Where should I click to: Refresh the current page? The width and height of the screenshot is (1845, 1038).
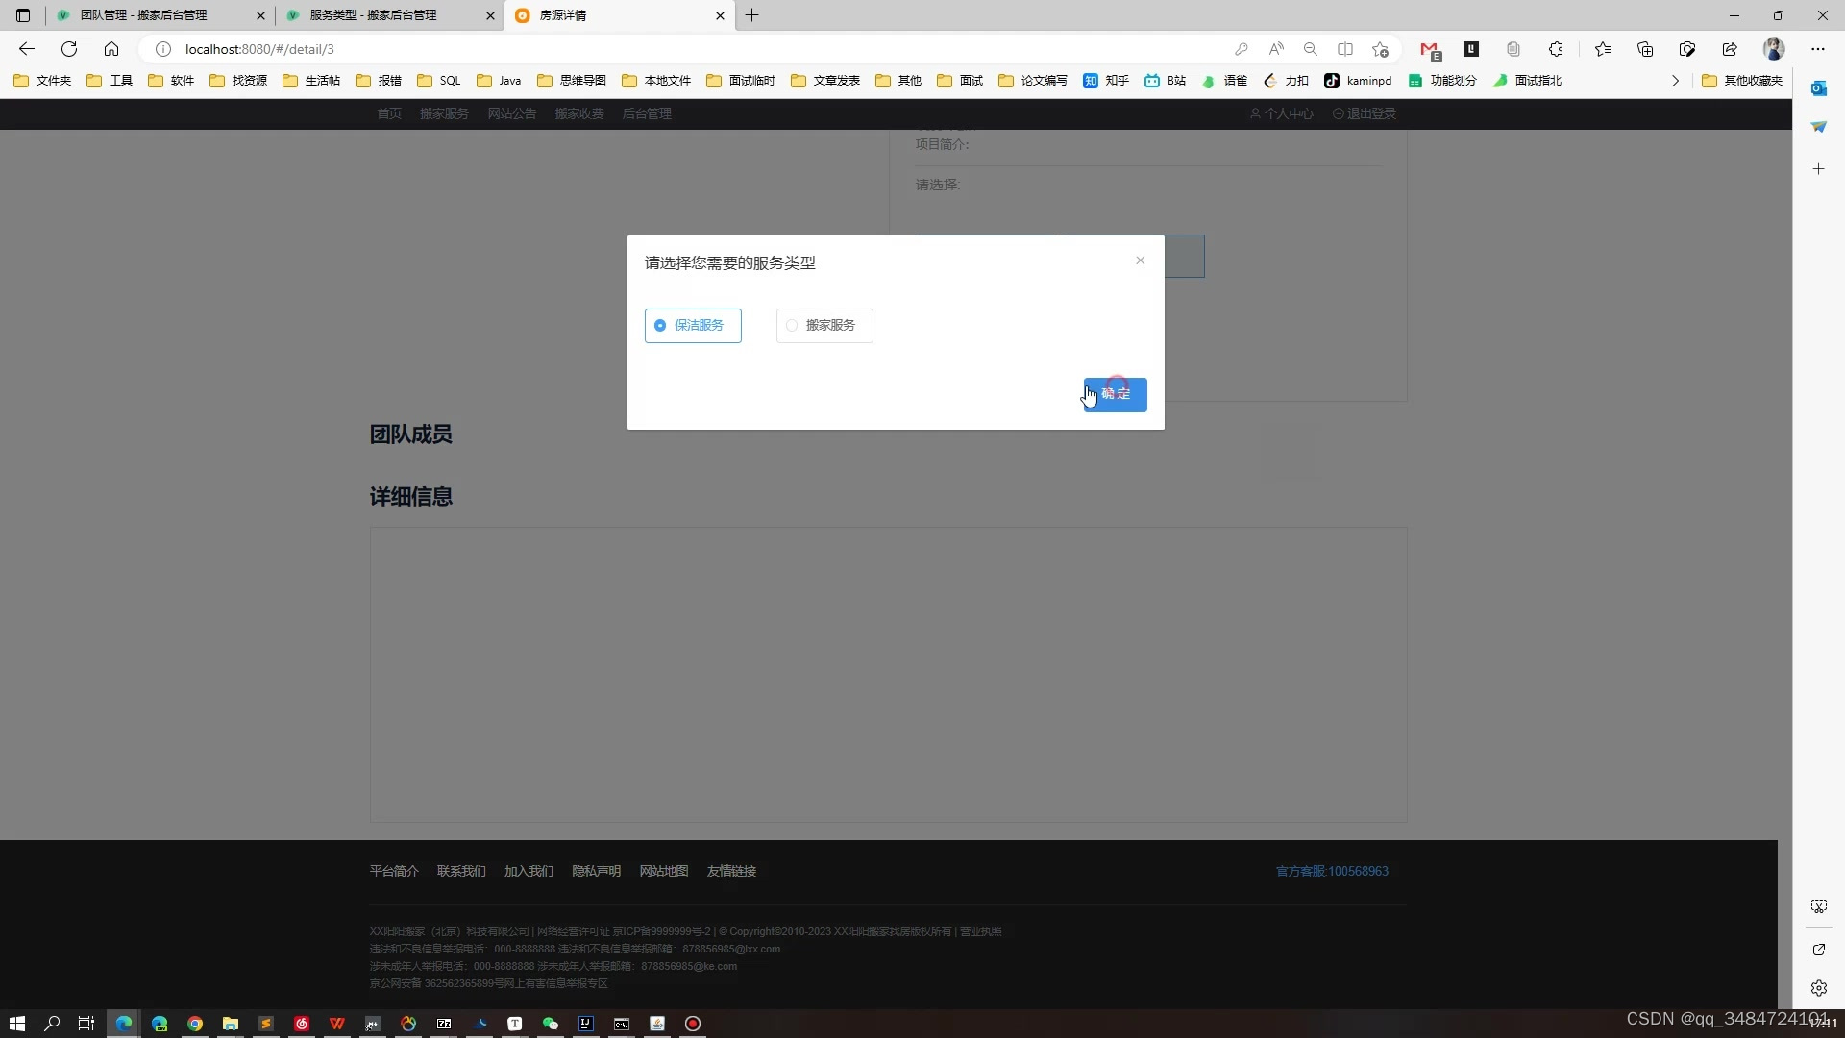click(69, 49)
